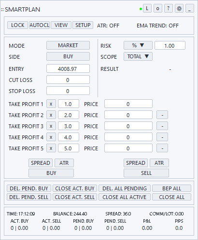198x240 pixels.
Task: Open the RISK percent dropdown
Action: pyautogui.click(x=138, y=45)
